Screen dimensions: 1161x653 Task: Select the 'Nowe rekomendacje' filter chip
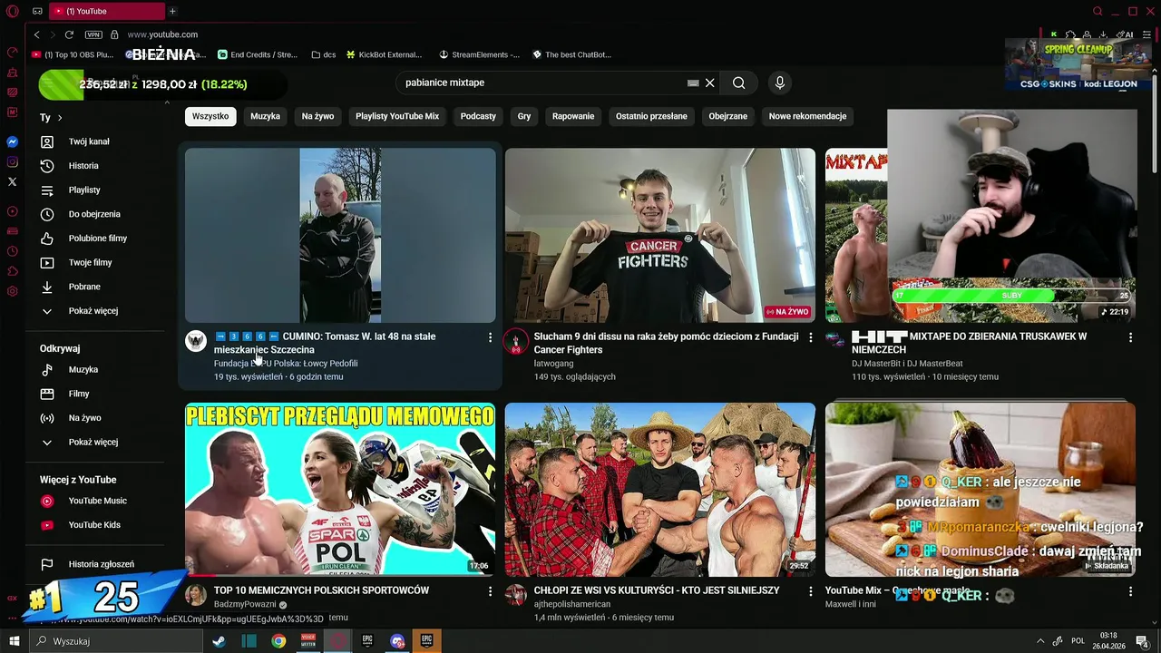tap(807, 116)
